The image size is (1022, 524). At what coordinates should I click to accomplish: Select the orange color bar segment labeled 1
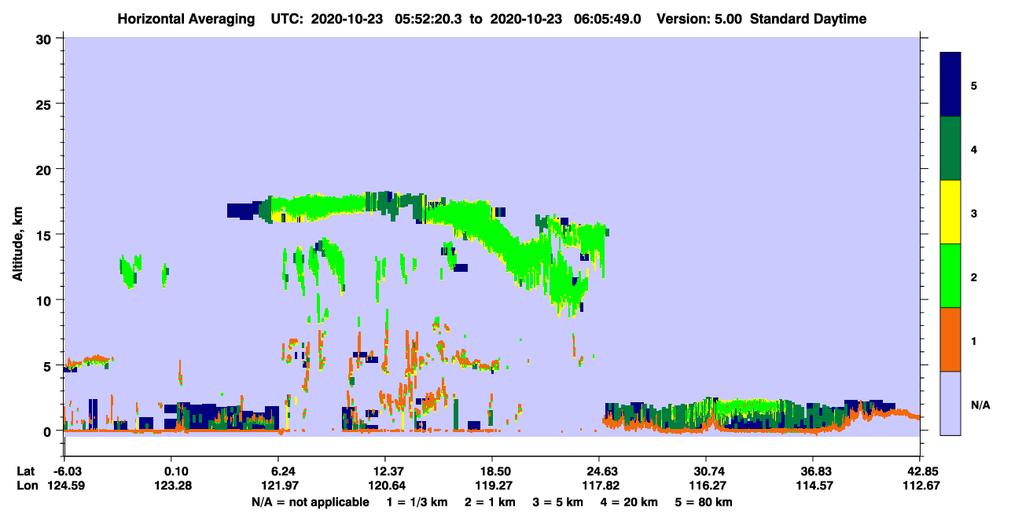pos(950,339)
